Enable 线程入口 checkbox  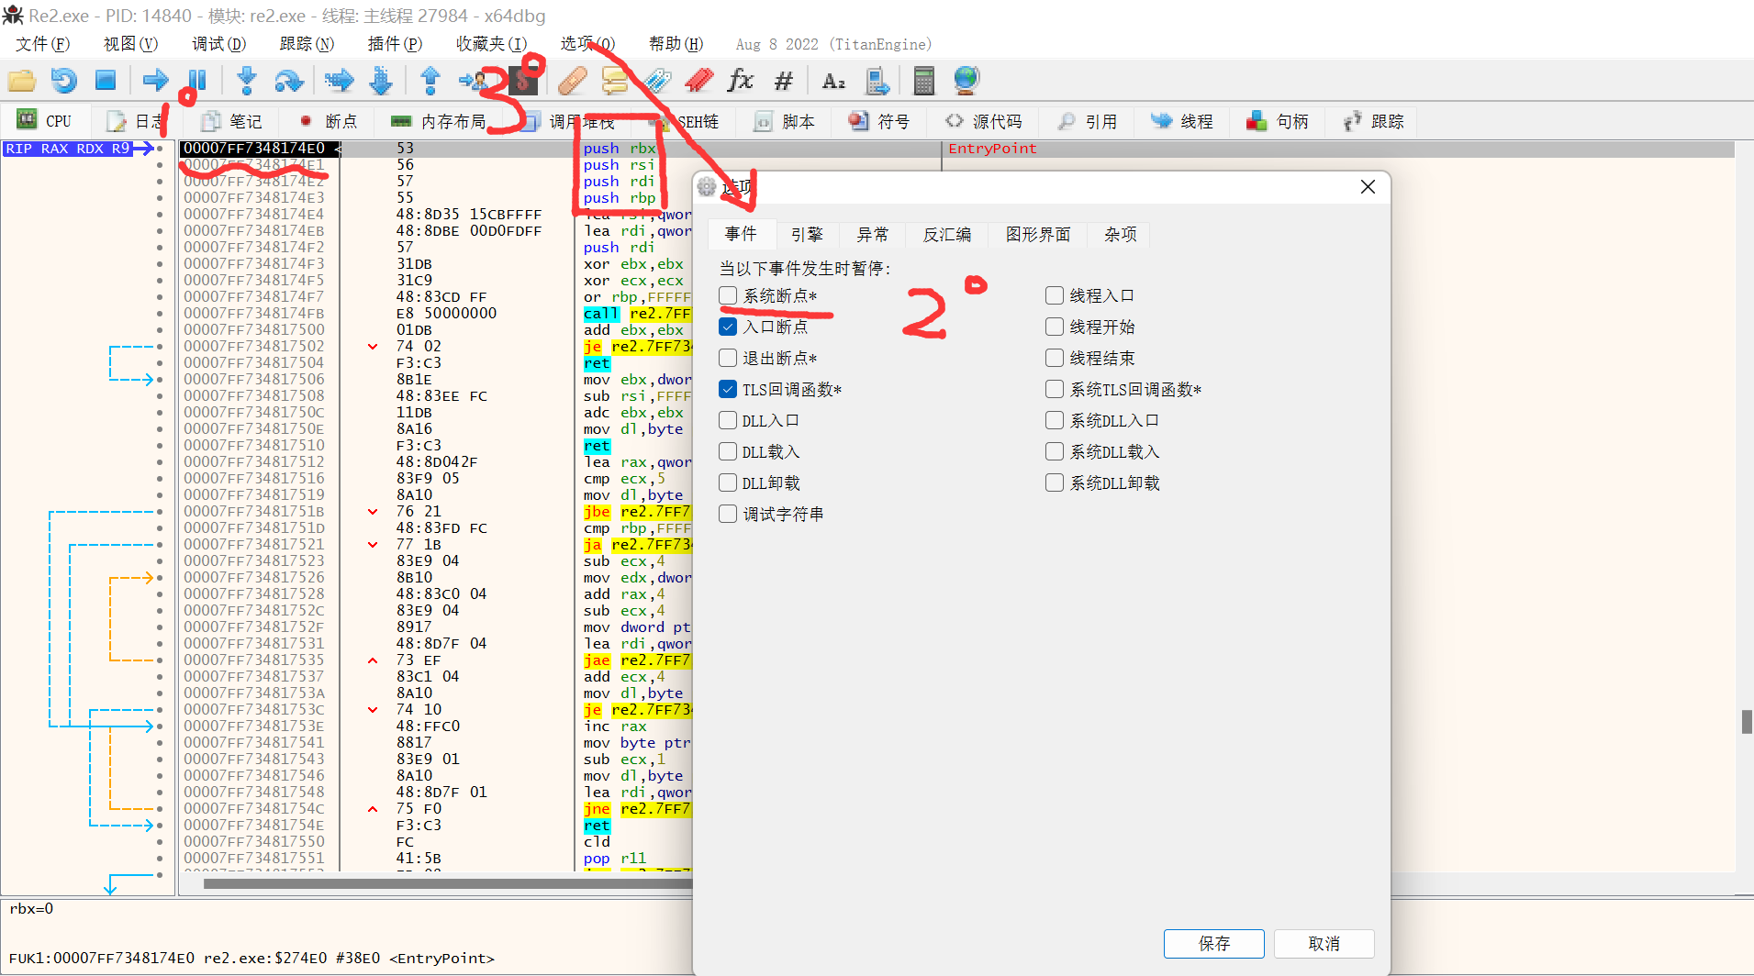[1055, 295]
